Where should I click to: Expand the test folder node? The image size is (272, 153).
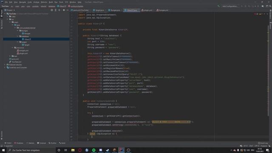pyautogui.click(x=10, y=56)
